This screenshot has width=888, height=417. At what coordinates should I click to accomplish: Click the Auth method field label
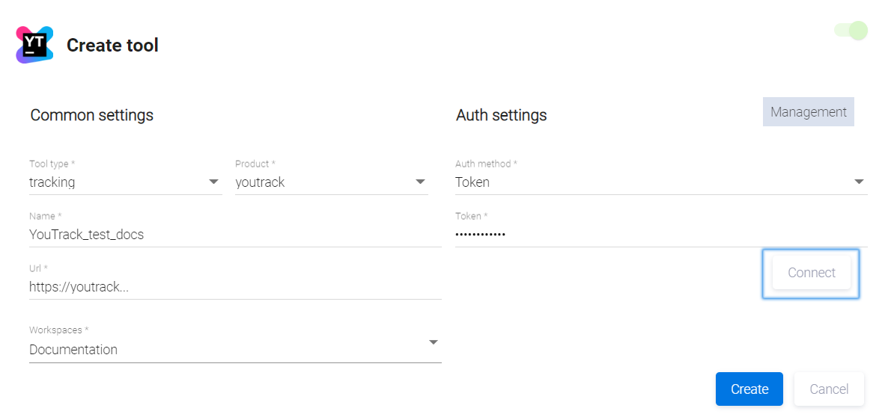[486, 164]
